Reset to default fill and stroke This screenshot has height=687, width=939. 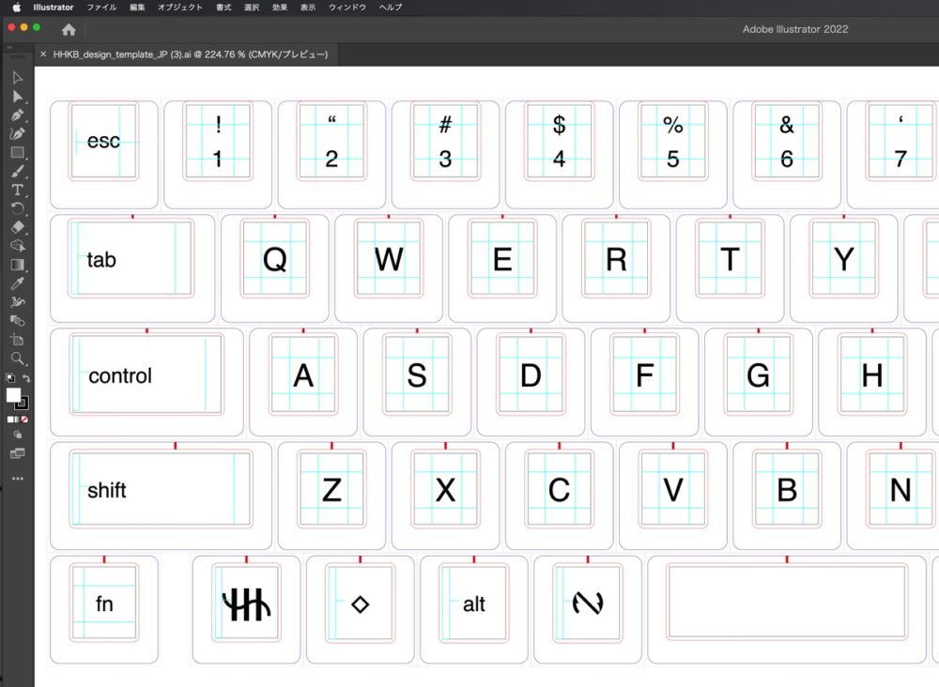(9, 378)
